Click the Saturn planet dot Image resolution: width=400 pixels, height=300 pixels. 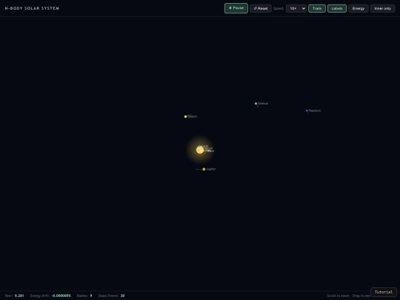[x=185, y=116]
